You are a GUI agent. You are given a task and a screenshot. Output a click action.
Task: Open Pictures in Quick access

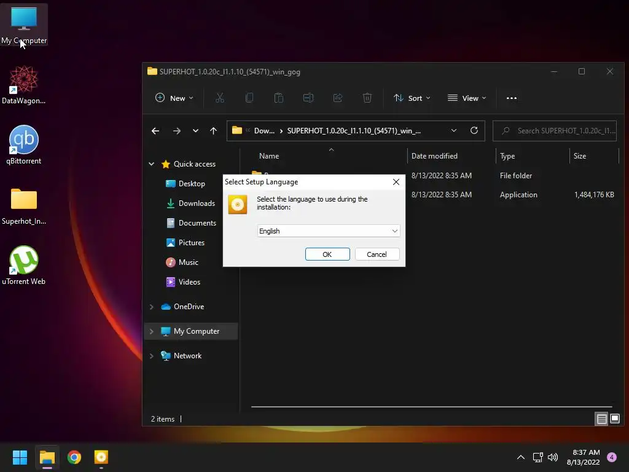click(x=192, y=242)
